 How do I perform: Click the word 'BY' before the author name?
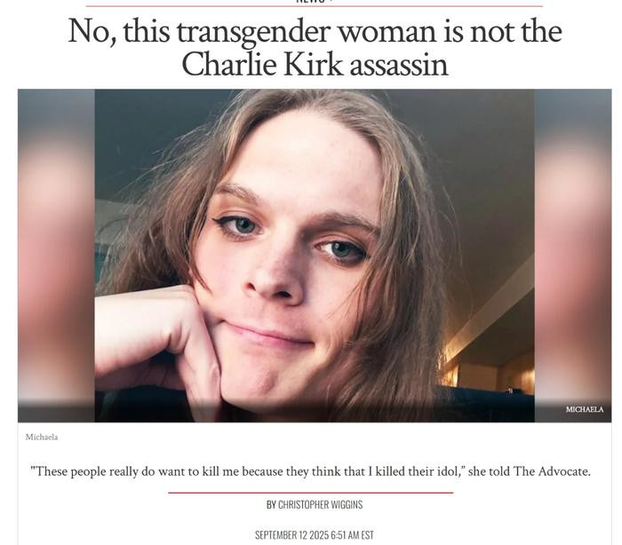271,504
